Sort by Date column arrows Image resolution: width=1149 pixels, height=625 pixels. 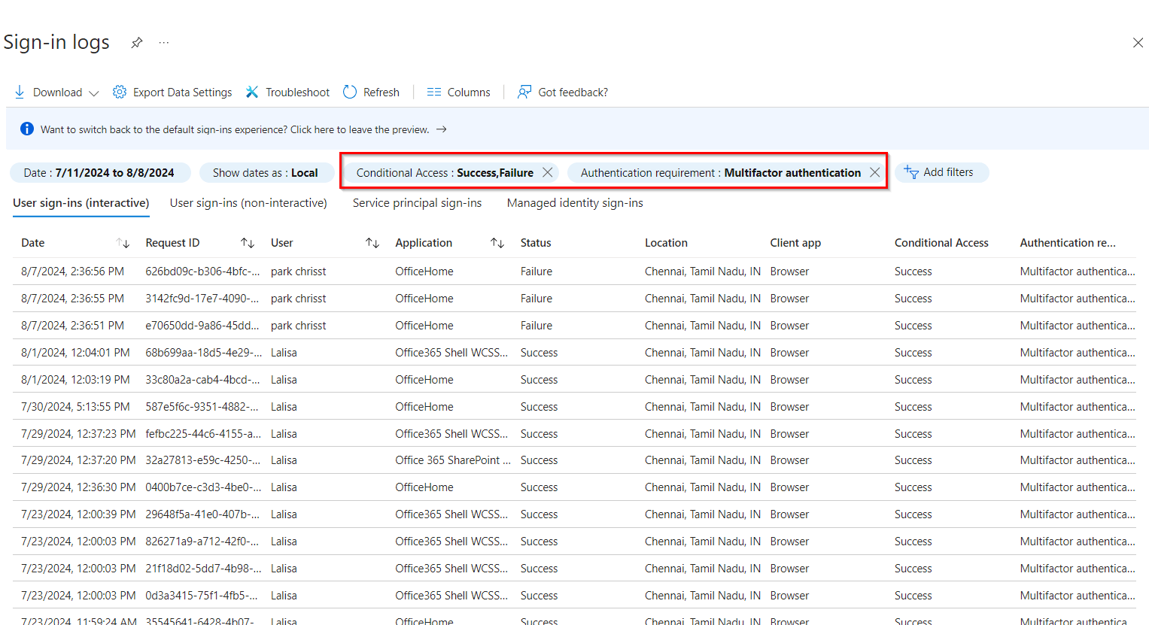click(123, 243)
